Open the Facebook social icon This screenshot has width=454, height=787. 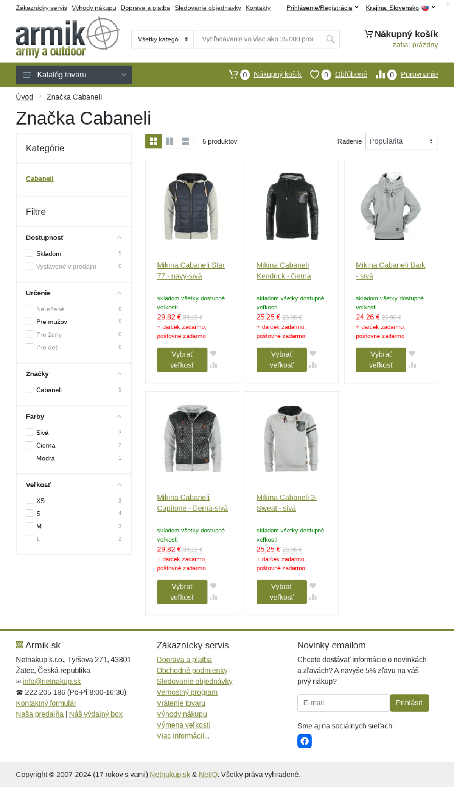pyautogui.click(x=305, y=741)
